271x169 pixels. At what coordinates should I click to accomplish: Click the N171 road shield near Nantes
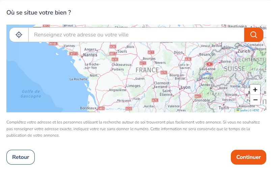[73, 53]
